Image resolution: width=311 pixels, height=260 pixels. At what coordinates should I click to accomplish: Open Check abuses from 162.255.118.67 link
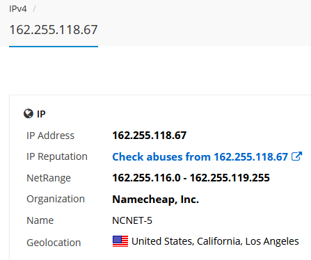(x=200, y=156)
